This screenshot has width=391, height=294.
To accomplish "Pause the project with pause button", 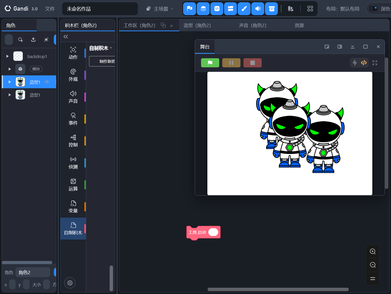I will tap(231, 63).
